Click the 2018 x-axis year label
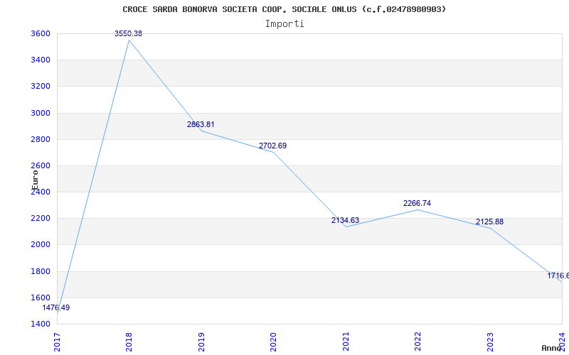Image resolution: width=569 pixels, height=355 pixels. pyautogui.click(x=129, y=342)
